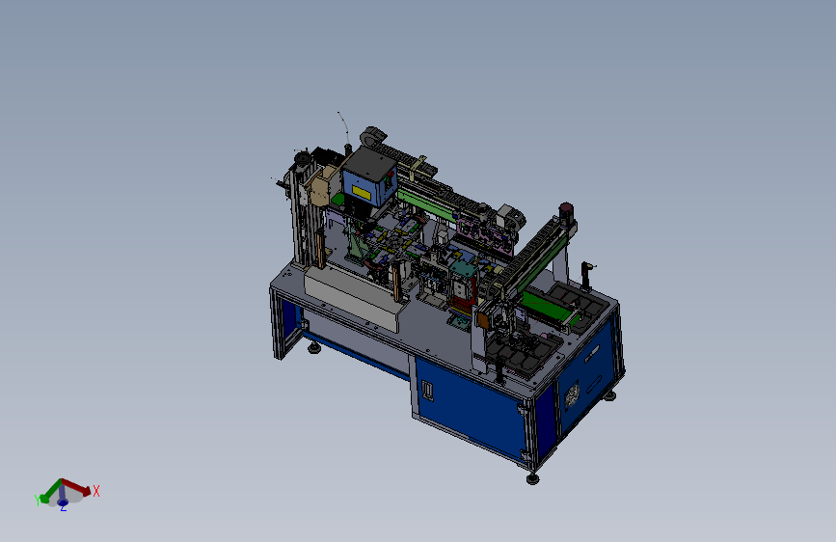Select the yellow label on the blue control box

pyautogui.click(x=362, y=193)
